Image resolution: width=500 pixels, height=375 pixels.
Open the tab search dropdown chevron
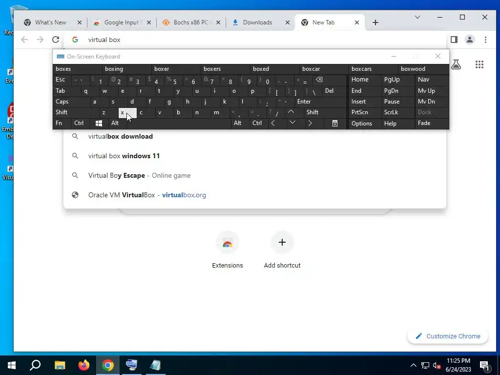pos(417,17)
